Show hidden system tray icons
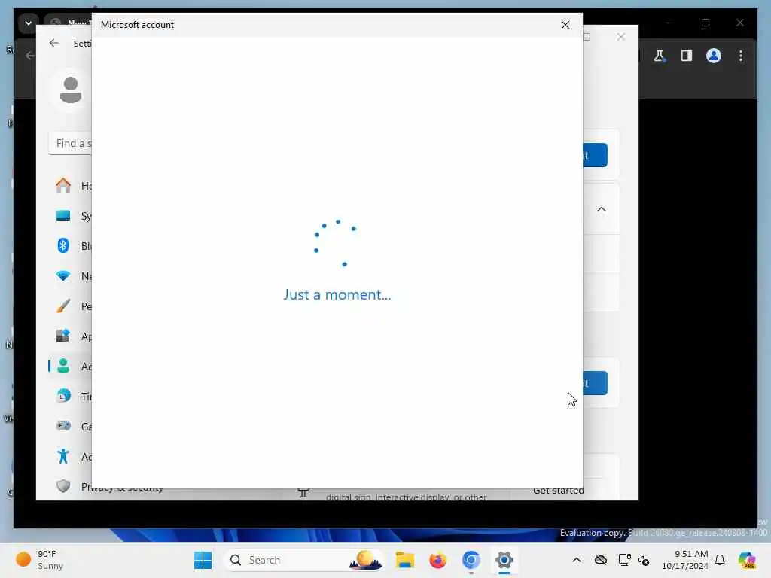The width and height of the screenshot is (771, 578). pos(576,560)
